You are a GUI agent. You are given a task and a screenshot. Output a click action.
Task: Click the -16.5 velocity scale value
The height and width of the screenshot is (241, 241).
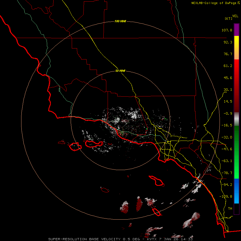tap(227, 125)
